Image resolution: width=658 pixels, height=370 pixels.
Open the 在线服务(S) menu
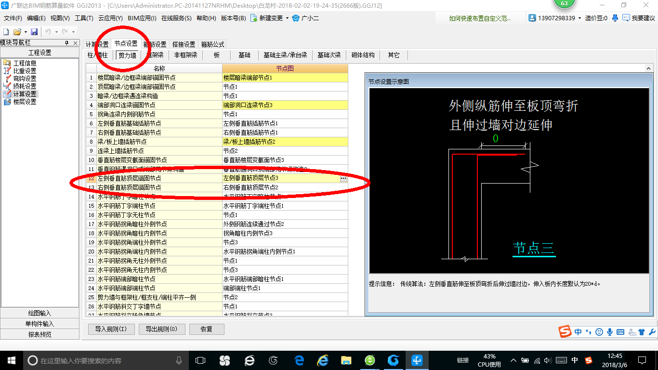coord(177,18)
